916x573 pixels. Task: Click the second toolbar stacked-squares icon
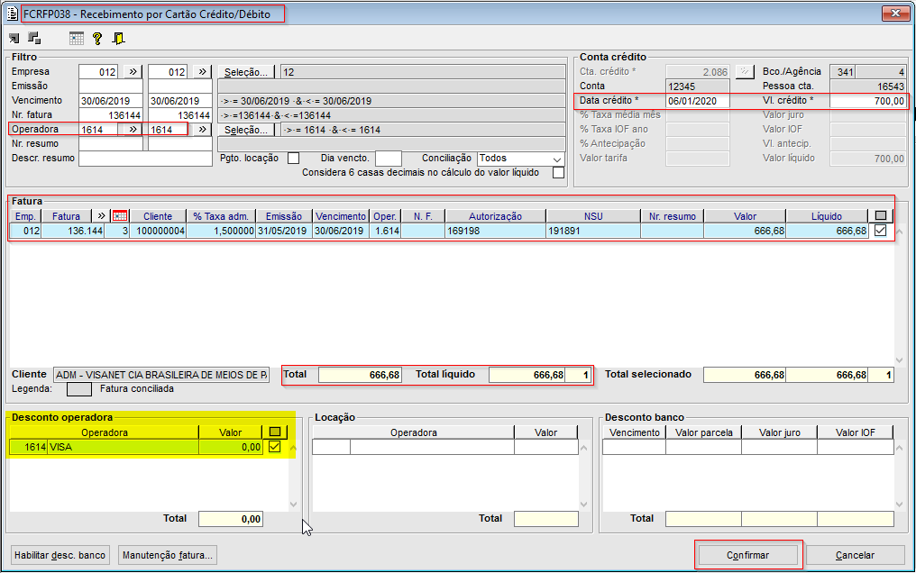pyautogui.click(x=34, y=39)
